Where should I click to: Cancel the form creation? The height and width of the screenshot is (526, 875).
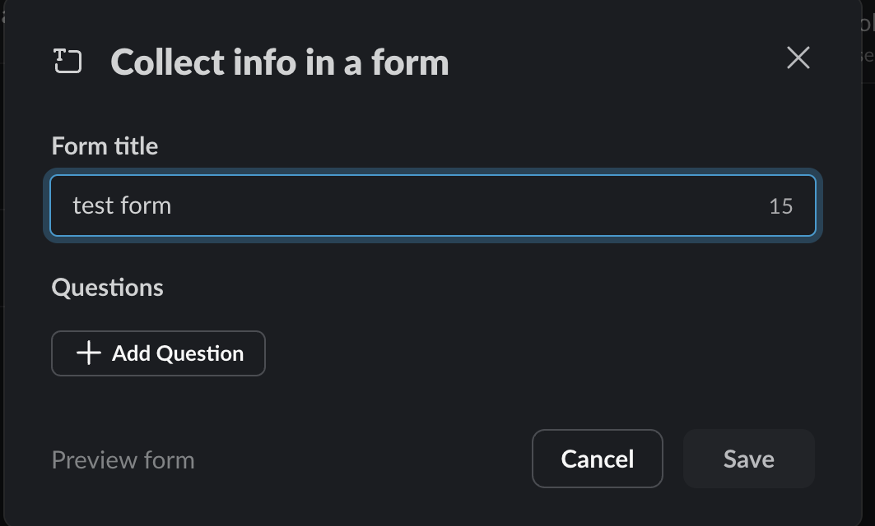pos(597,459)
